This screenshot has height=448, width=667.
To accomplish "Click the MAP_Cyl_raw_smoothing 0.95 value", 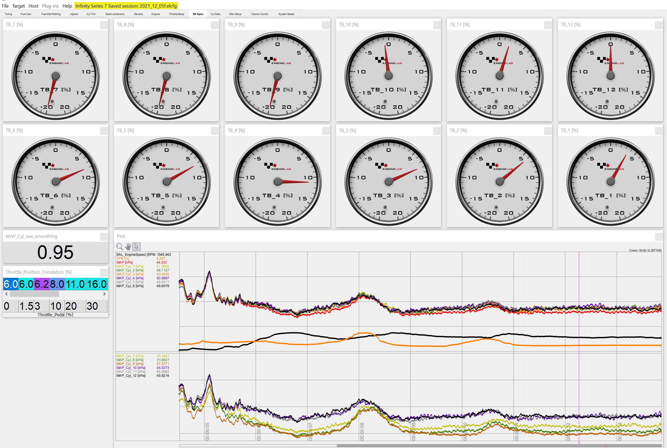I will coord(55,252).
